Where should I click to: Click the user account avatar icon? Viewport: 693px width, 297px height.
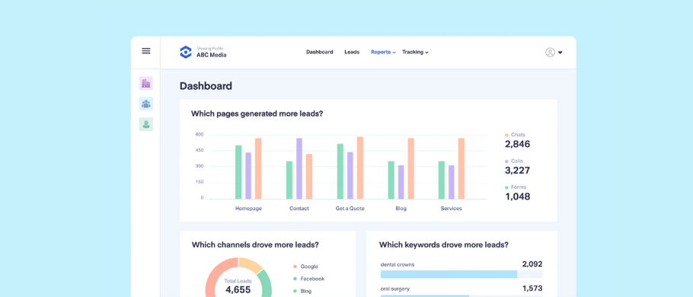click(550, 52)
